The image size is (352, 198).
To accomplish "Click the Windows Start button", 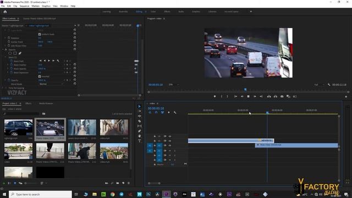I will pyautogui.click(x=4, y=194).
